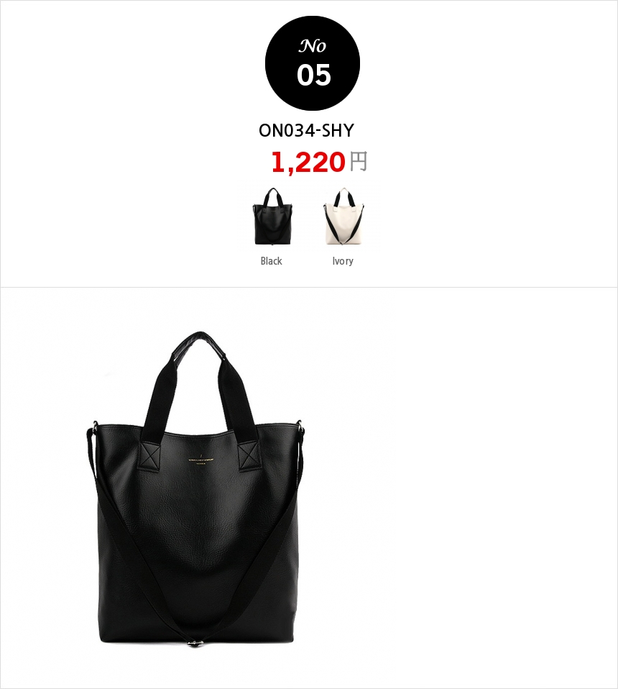The width and height of the screenshot is (618, 689).
Task: Click the 05 number inside the badge
Action: (x=313, y=75)
